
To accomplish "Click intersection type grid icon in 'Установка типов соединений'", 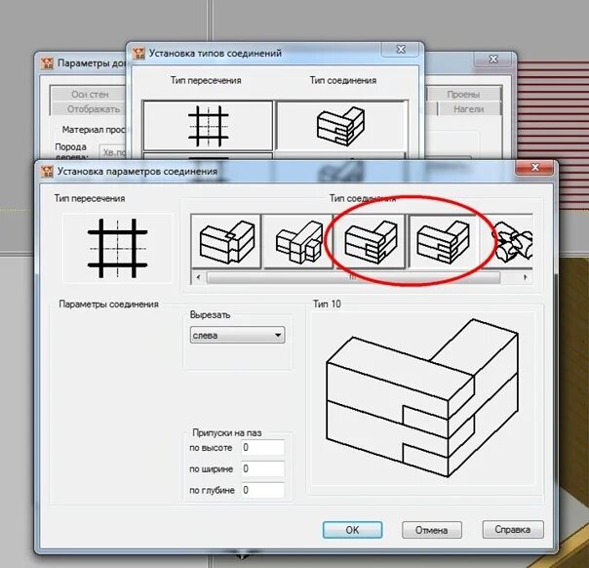I will pos(208,126).
